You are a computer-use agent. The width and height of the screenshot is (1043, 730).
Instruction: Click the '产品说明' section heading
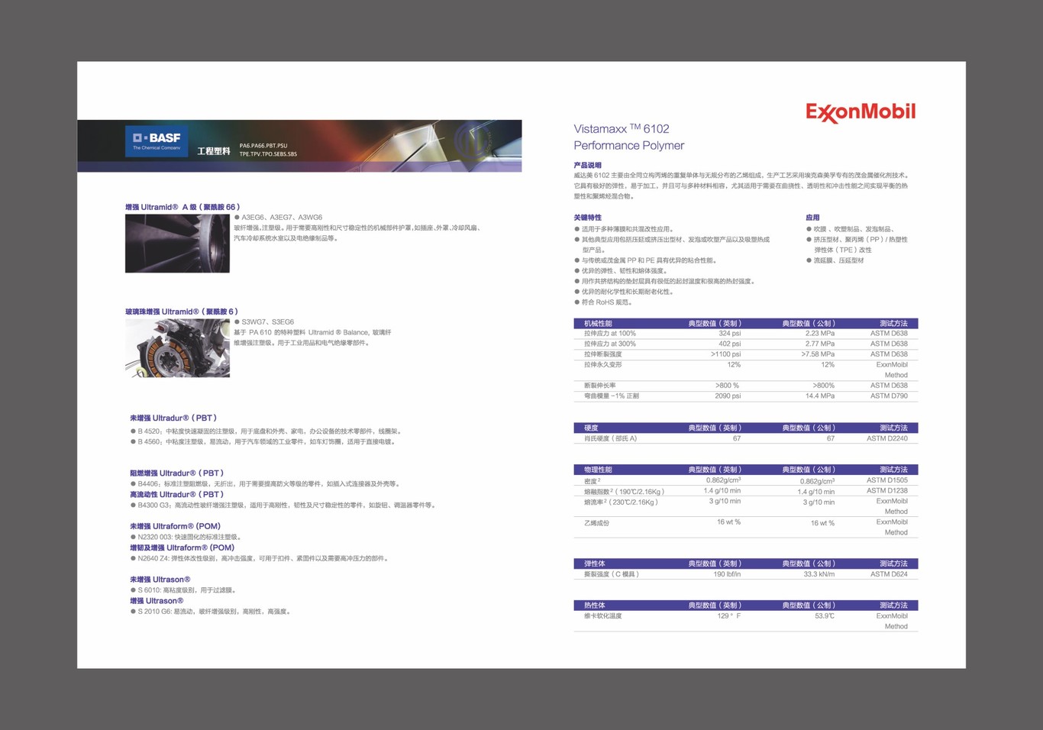click(x=588, y=166)
